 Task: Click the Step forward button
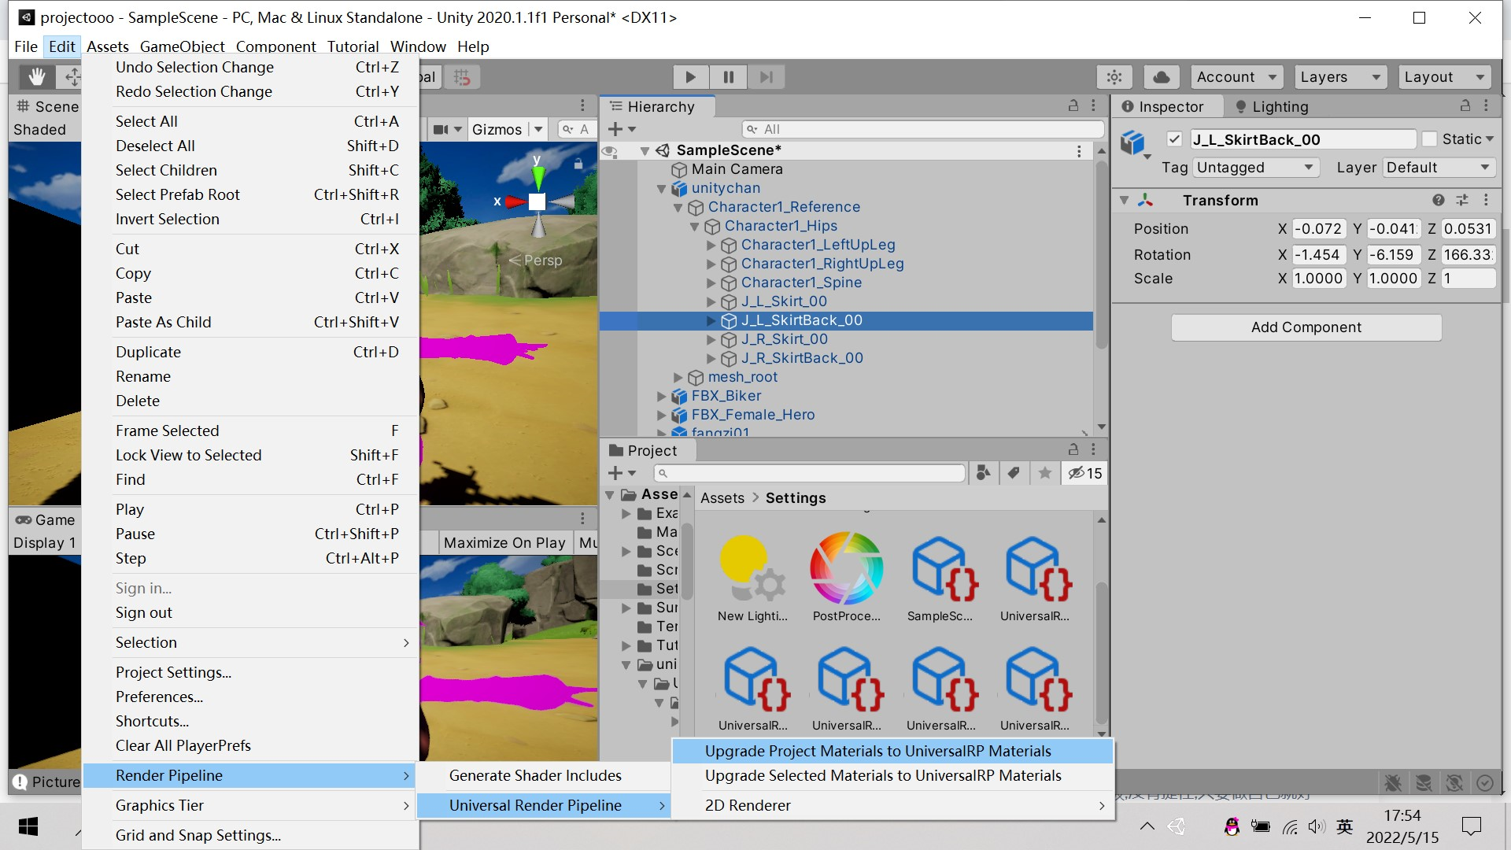pos(767,77)
